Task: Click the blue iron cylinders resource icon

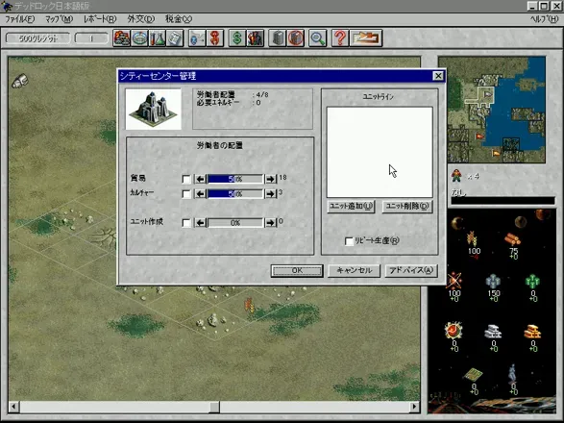Action: 493,281
